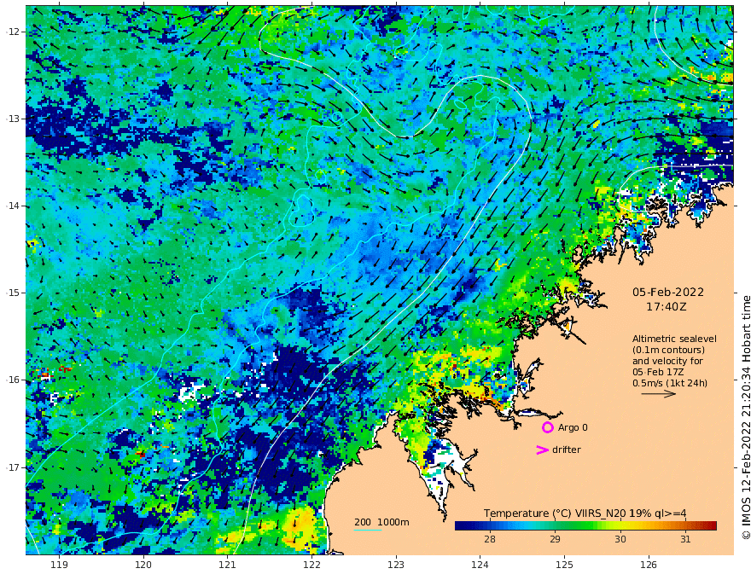Click the velocity scale reference arrow
This screenshot has width=751, height=580.
pos(659,394)
